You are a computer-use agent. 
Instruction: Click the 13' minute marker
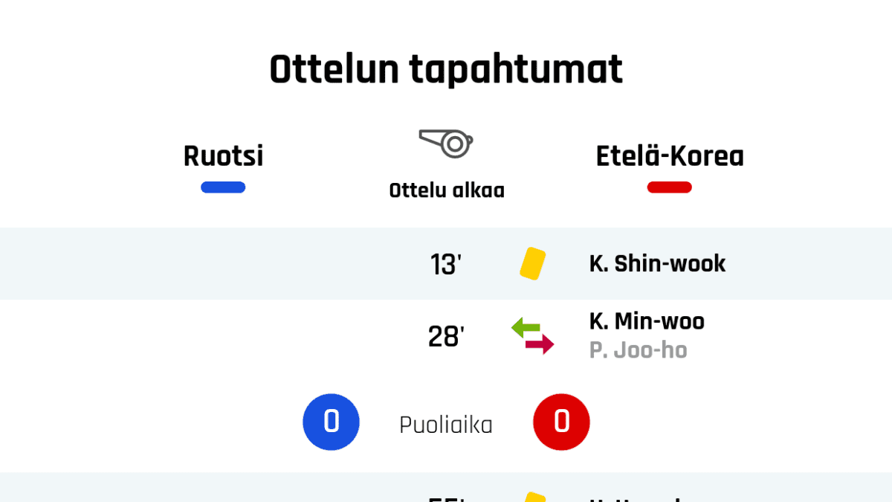pyautogui.click(x=446, y=264)
